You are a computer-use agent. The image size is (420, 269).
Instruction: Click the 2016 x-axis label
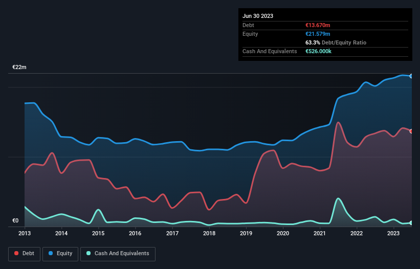tap(135, 233)
